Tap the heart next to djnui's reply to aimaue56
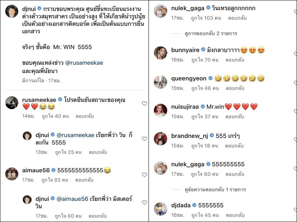 click(x=144, y=202)
